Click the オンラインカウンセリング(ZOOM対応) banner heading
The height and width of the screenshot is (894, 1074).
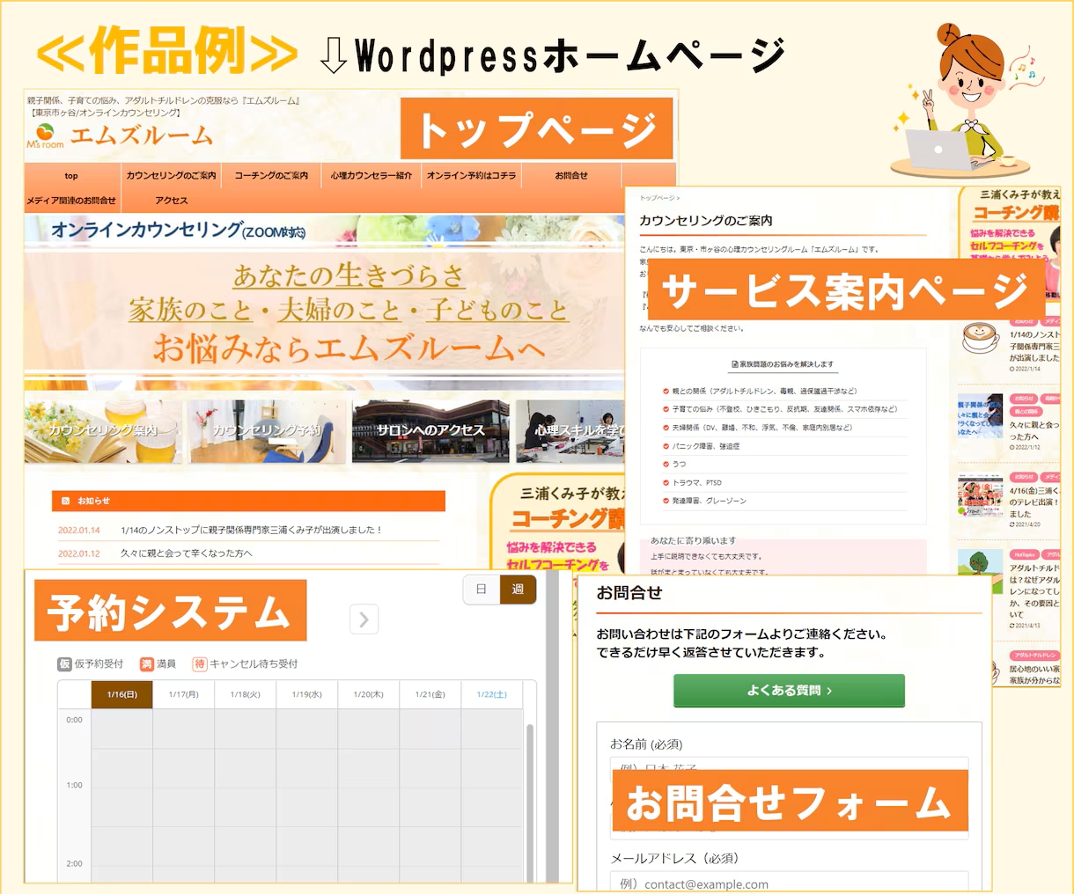179,231
